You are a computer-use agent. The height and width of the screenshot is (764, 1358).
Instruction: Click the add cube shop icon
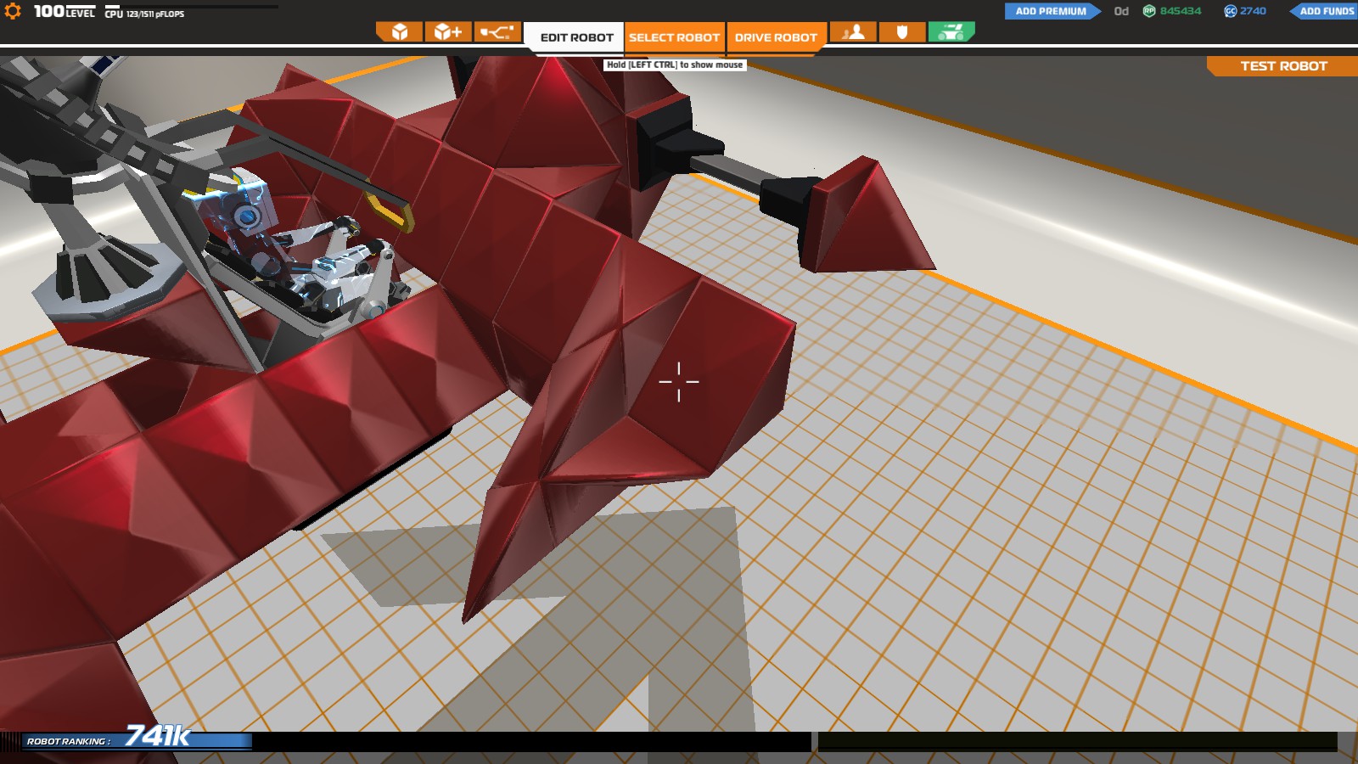pyautogui.click(x=447, y=32)
